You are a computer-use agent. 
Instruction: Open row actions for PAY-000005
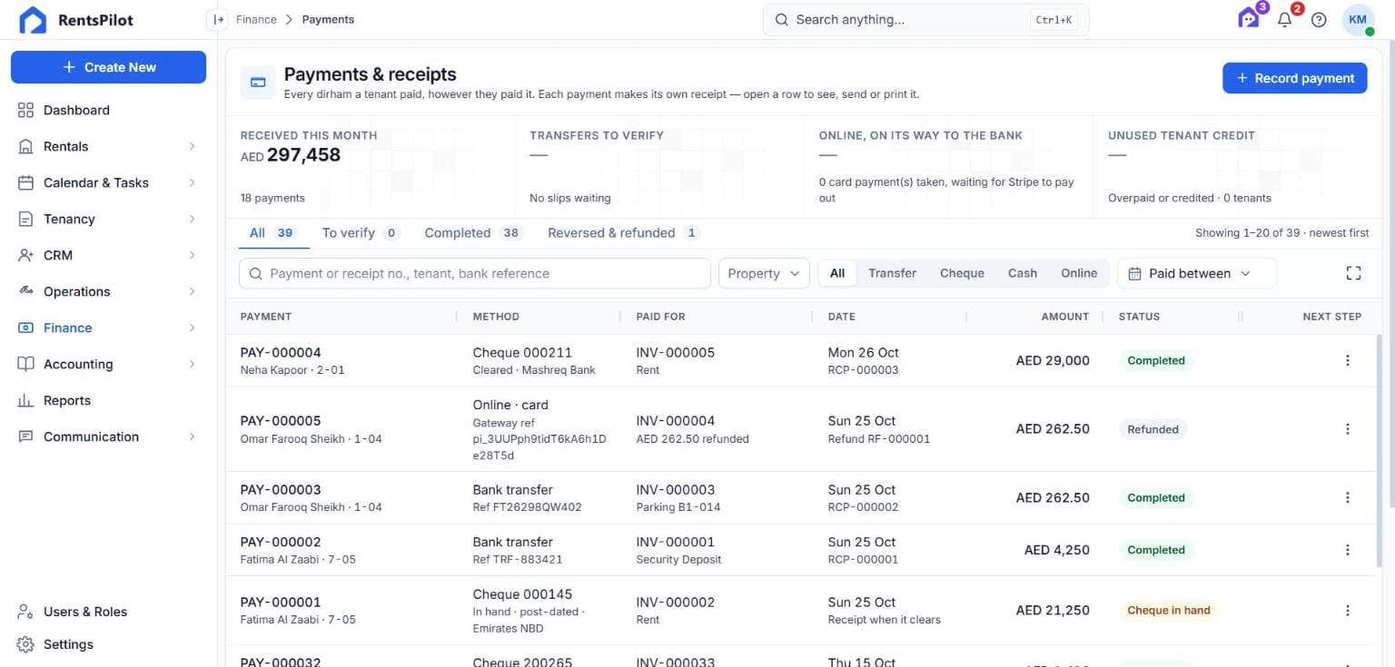click(1347, 428)
